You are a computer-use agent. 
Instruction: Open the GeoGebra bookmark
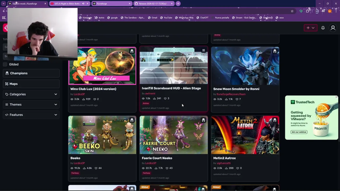pos(266,18)
